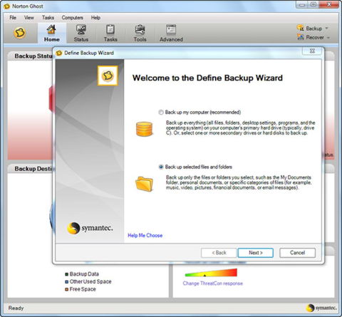Click the Symantec logo in wizard sidebar
The height and width of the screenshot is (317, 342).
90,228
